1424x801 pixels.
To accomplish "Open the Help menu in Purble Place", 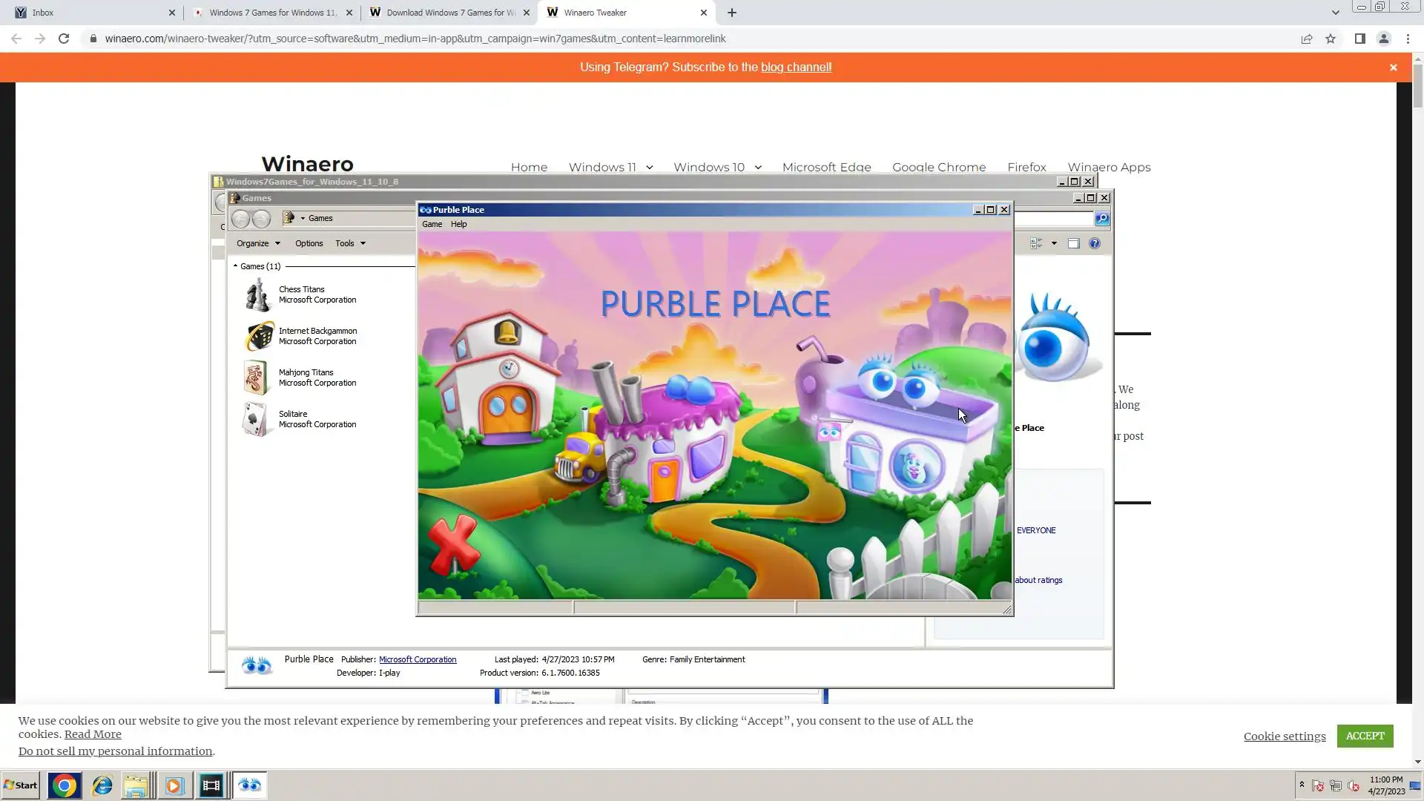I will 458,224.
